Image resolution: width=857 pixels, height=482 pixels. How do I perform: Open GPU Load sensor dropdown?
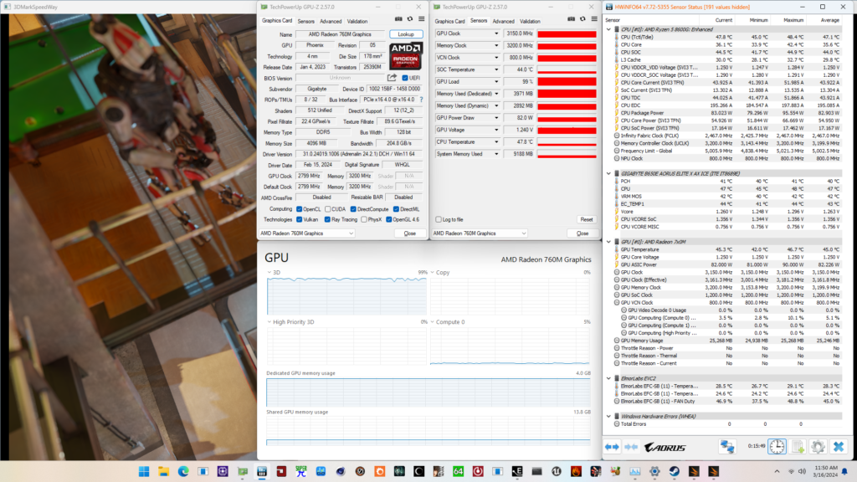click(x=496, y=81)
